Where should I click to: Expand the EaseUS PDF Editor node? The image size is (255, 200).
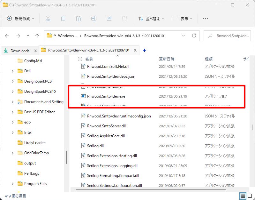tap(13, 112)
